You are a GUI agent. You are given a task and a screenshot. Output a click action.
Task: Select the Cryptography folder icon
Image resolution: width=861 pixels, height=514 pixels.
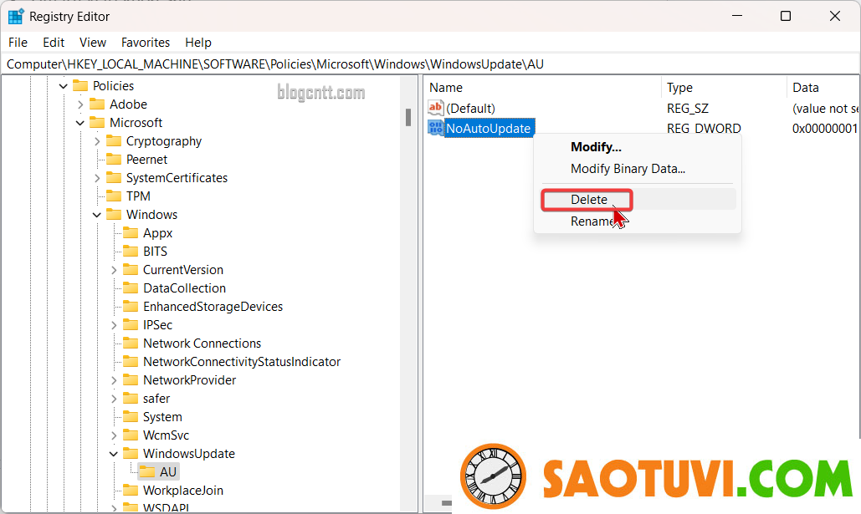pos(114,140)
